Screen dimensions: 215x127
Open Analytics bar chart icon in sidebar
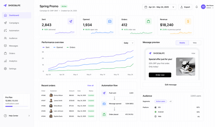pyautogui.click(x=5, y=61)
